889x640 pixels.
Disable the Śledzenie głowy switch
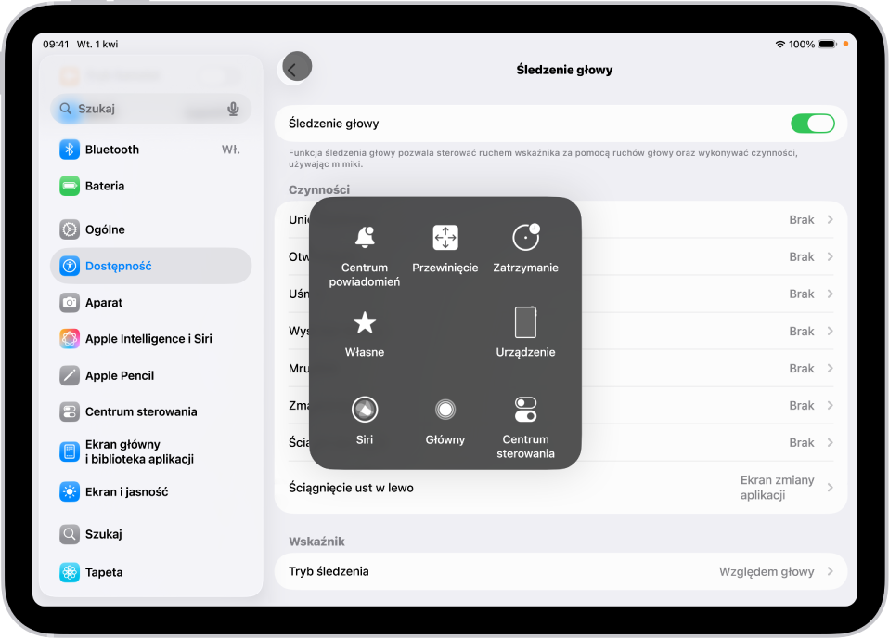click(x=812, y=123)
